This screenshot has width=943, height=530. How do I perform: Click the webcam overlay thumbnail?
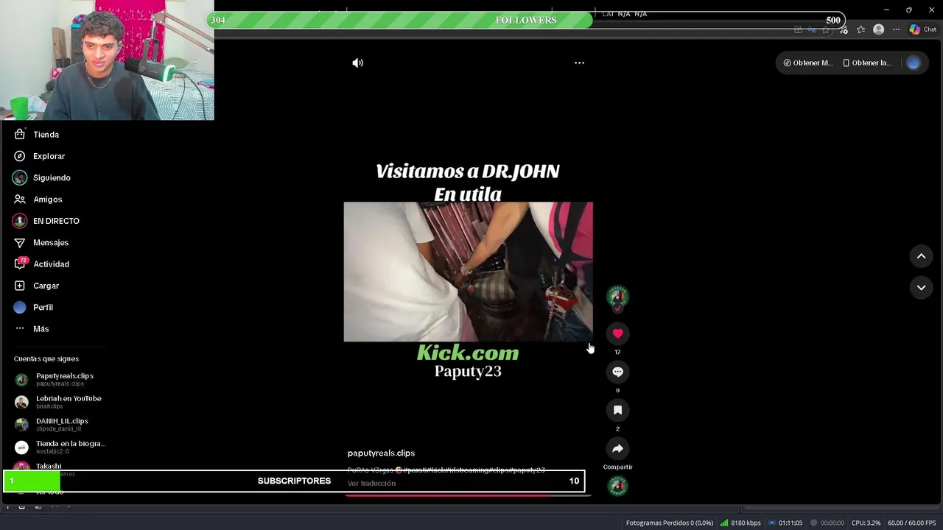tap(107, 60)
